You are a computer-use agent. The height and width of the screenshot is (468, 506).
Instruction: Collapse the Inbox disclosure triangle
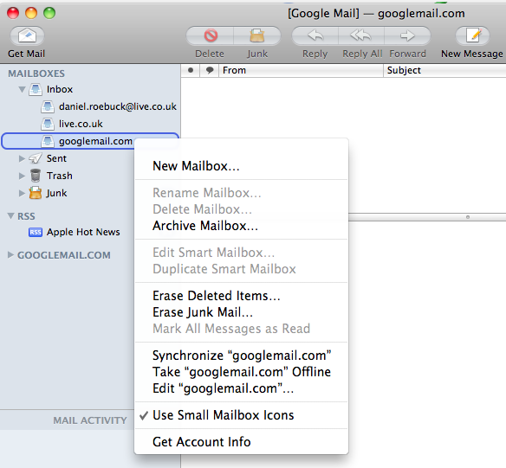coord(22,89)
